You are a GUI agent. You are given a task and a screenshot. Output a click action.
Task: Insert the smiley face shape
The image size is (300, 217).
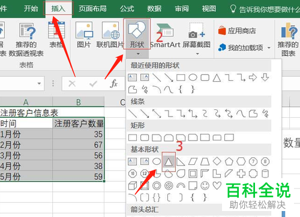click(x=205, y=186)
